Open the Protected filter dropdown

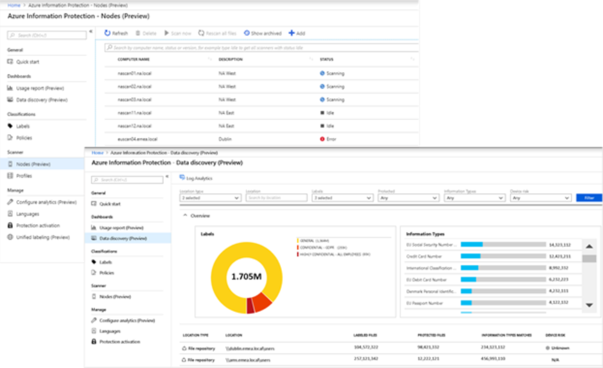pos(409,198)
